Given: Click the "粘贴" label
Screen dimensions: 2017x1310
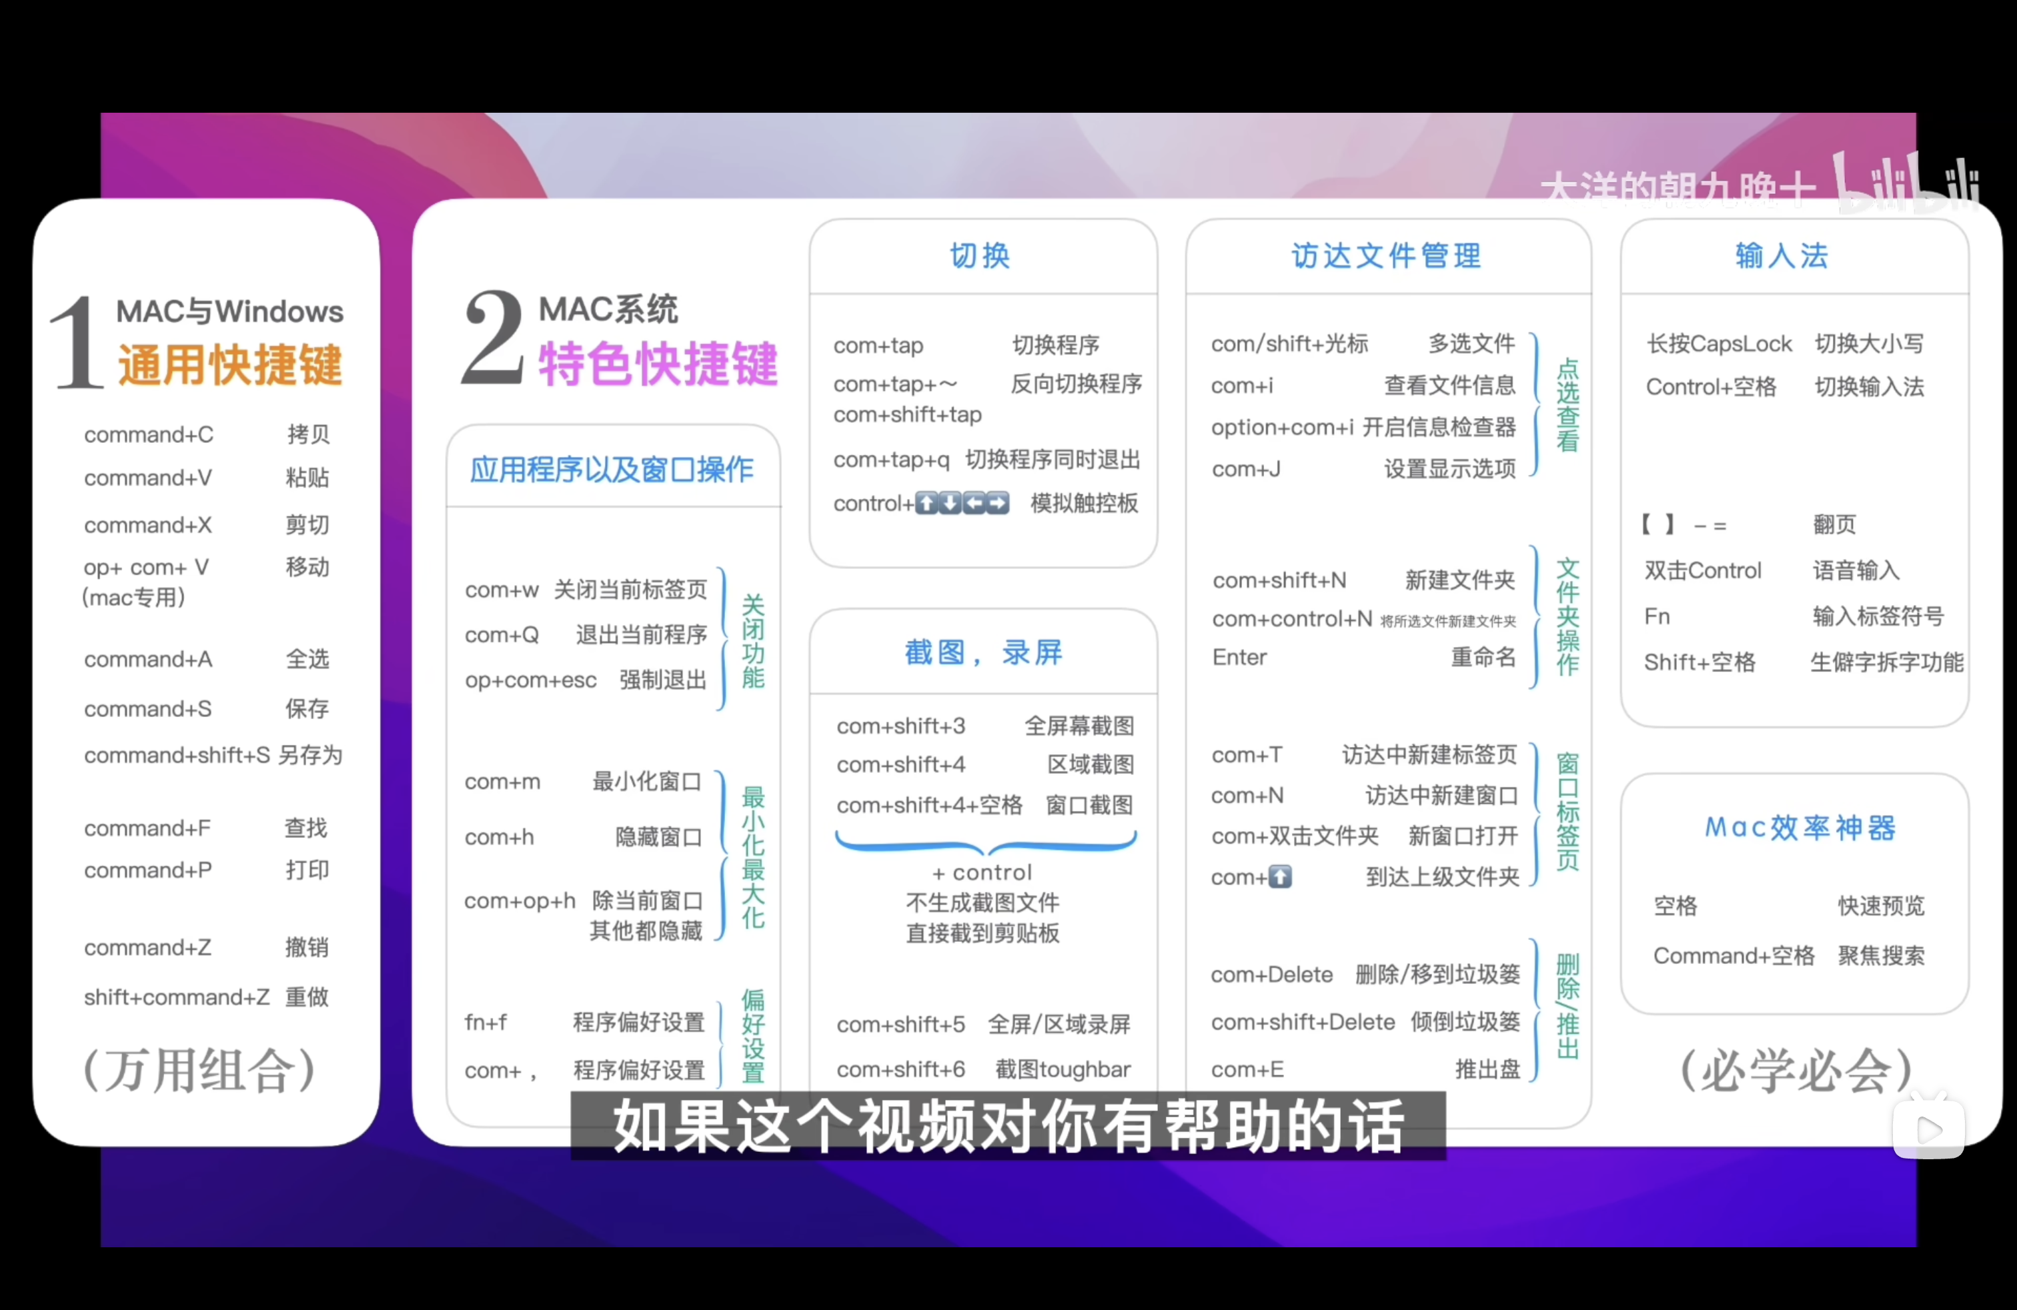Looking at the screenshot, I should (x=307, y=478).
